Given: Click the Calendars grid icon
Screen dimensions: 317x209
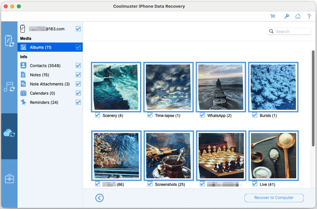Looking at the screenshot, I should pos(23,93).
